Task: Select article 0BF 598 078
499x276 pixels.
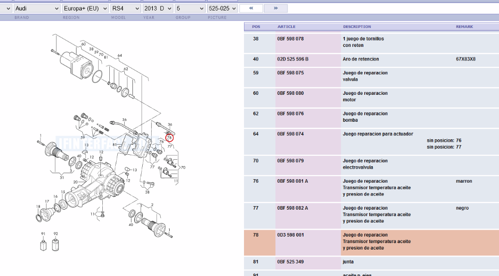Action: (290, 39)
